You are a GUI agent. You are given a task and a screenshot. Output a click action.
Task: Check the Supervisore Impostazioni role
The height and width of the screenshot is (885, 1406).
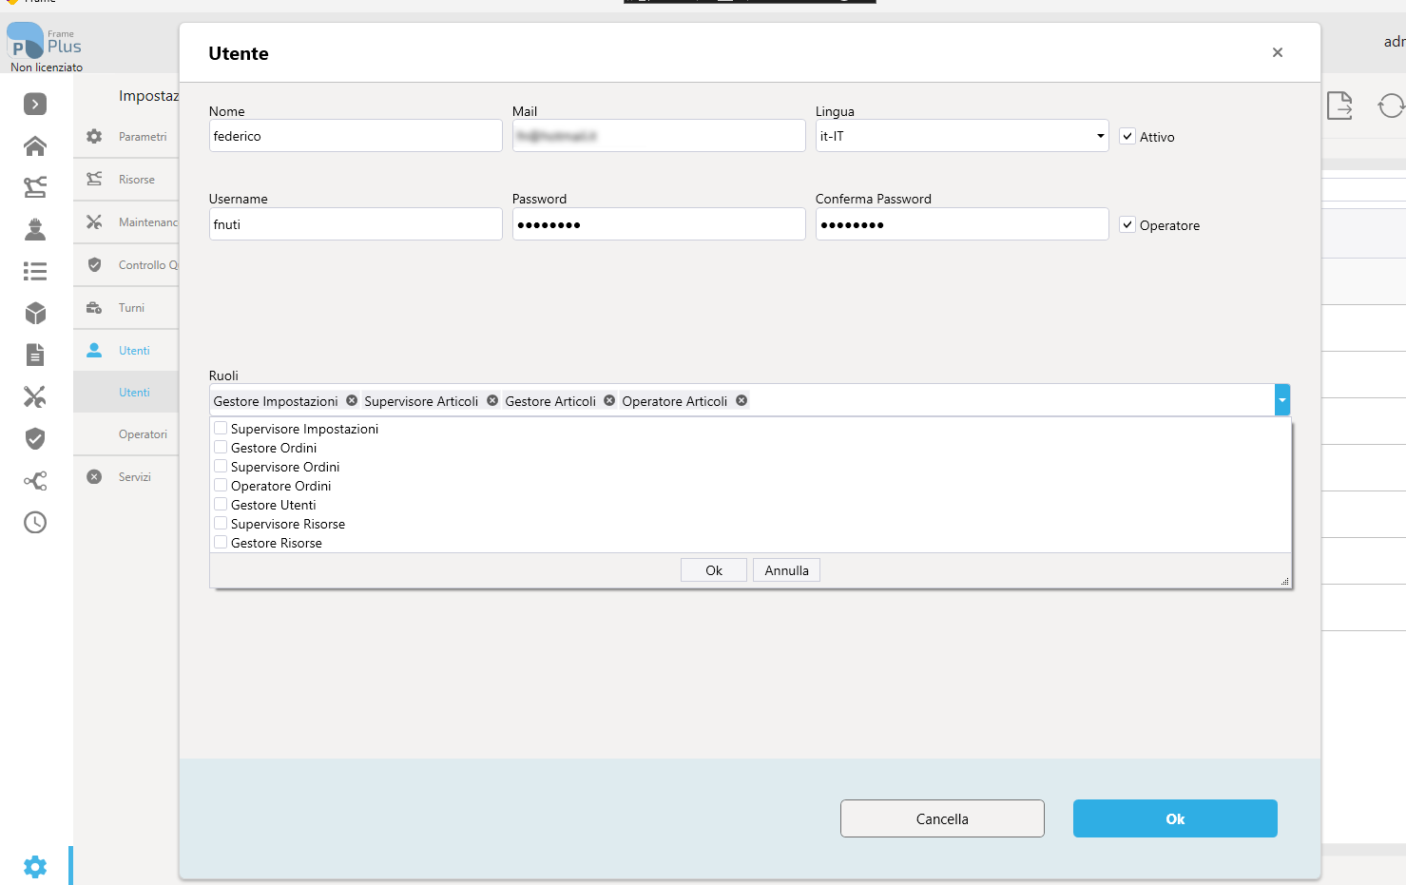click(221, 428)
